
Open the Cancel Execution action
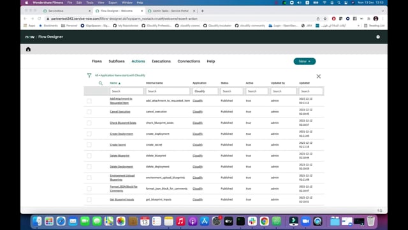click(x=120, y=112)
